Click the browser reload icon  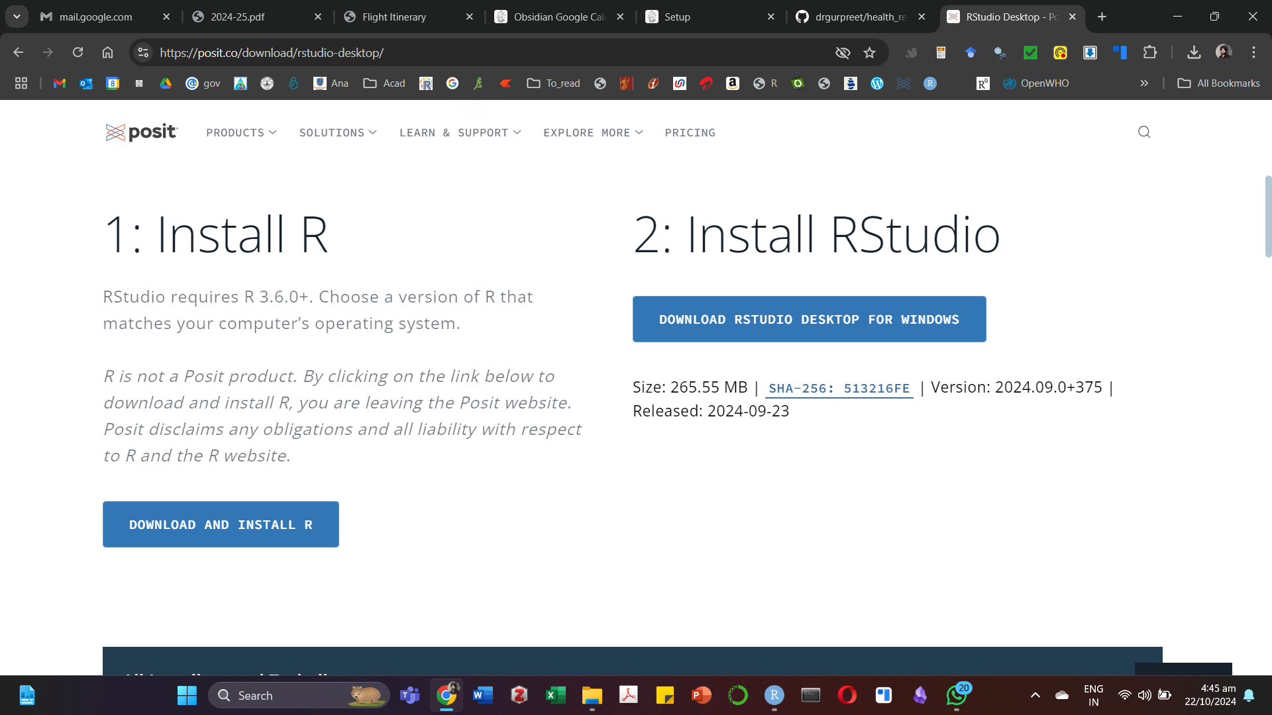[78, 53]
